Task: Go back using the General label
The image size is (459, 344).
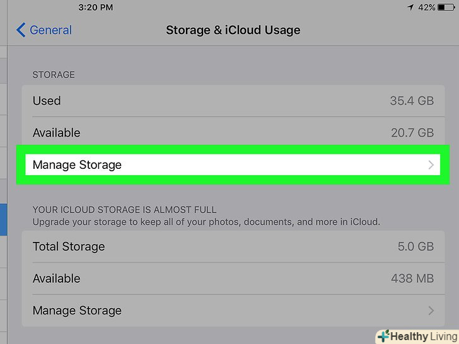Action: [50, 30]
